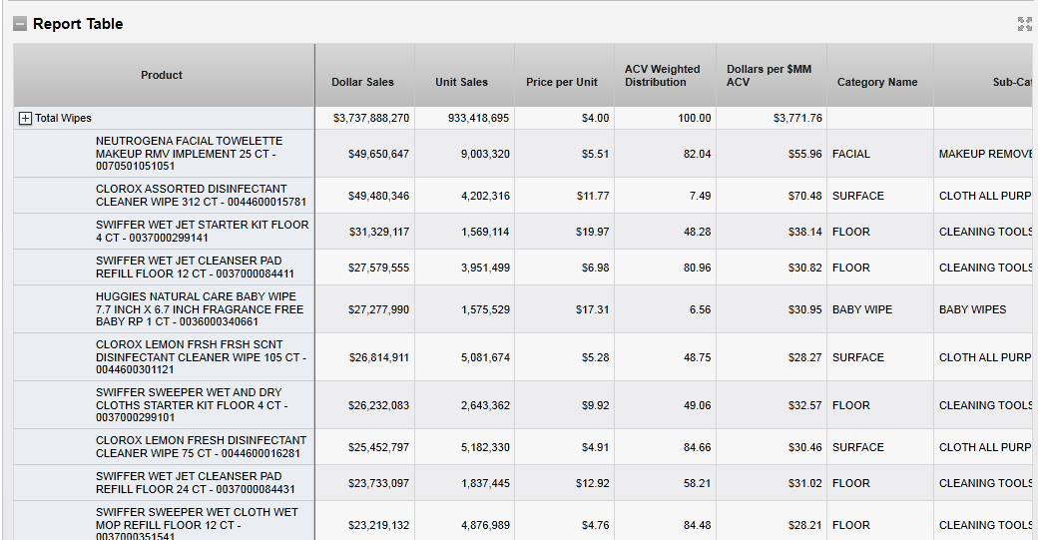Expand the Total Wipes row

[x=25, y=118]
